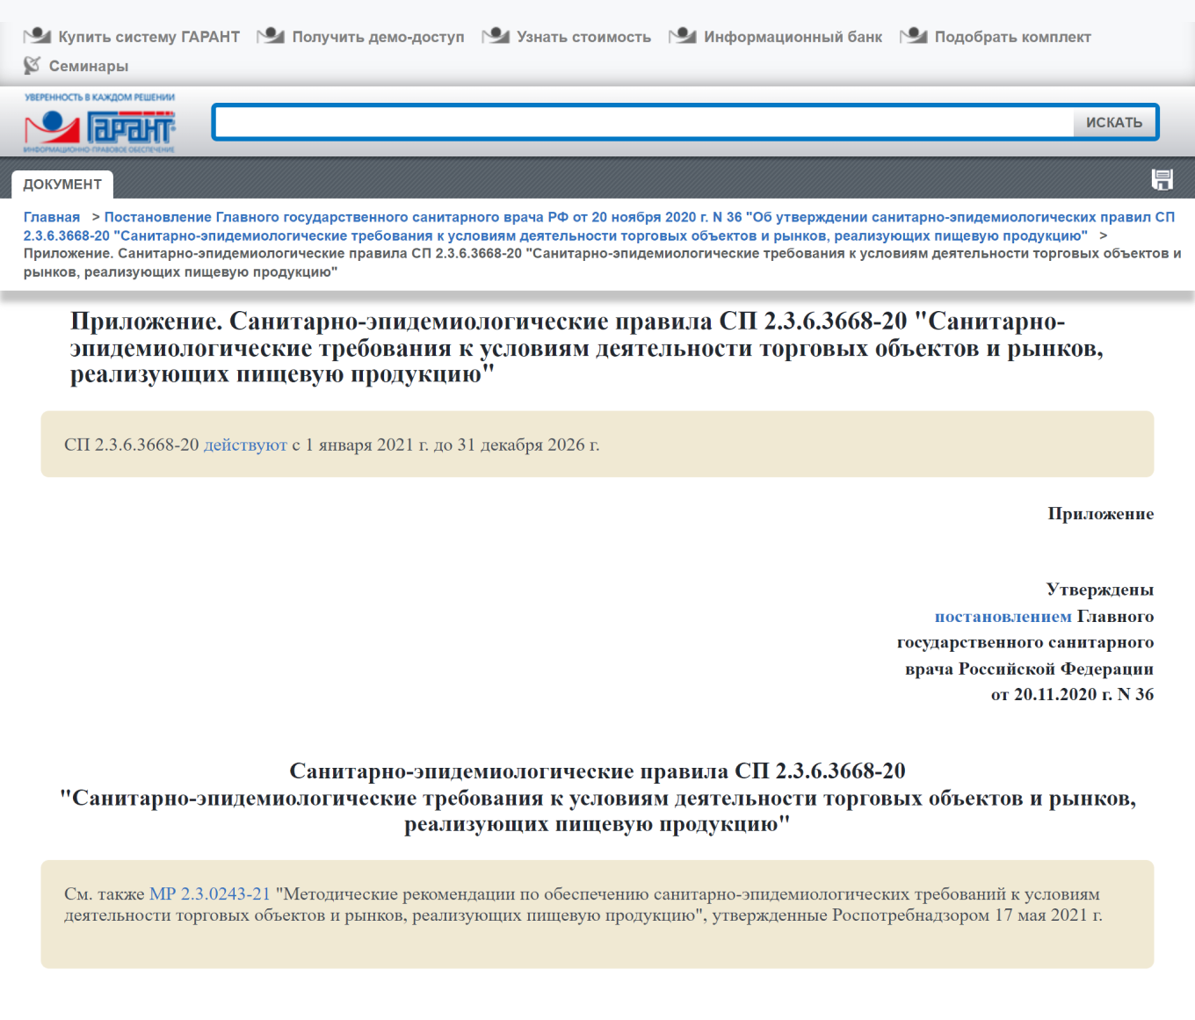Select the ДОКУМЕНТ tab

pyautogui.click(x=62, y=184)
